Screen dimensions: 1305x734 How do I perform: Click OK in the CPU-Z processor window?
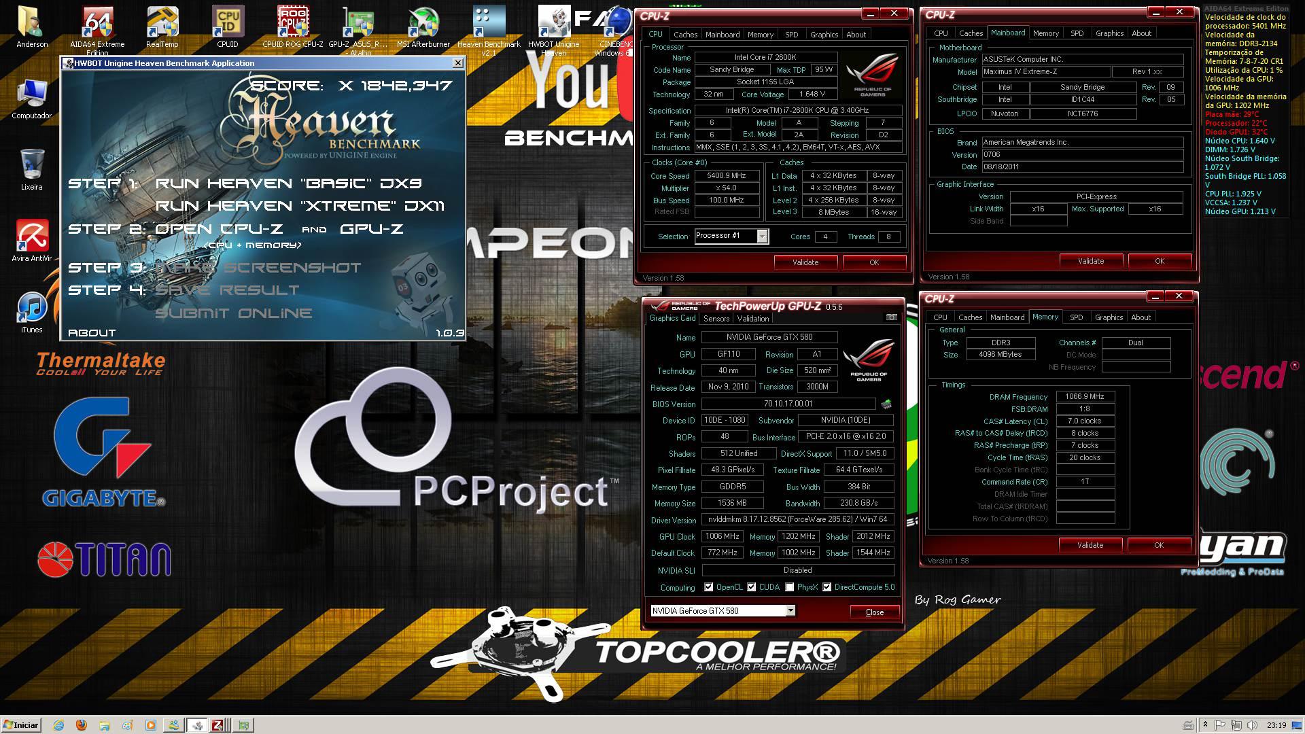tap(874, 262)
